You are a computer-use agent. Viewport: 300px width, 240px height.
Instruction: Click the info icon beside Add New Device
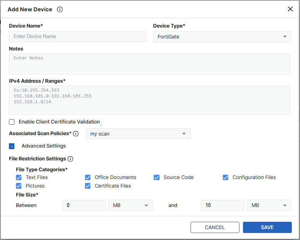coord(60,9)
